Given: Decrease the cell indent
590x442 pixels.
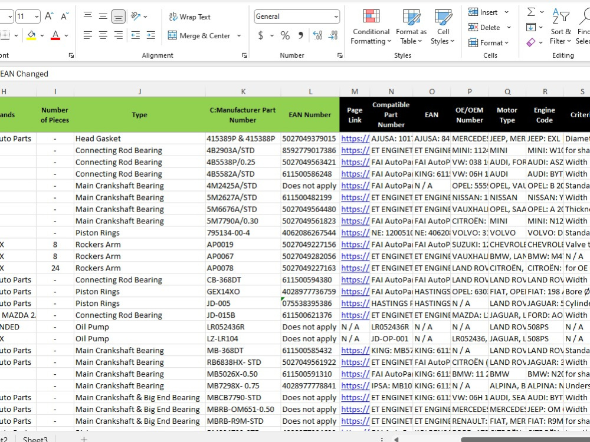Looking at the screenshot, I should [136, 35].
